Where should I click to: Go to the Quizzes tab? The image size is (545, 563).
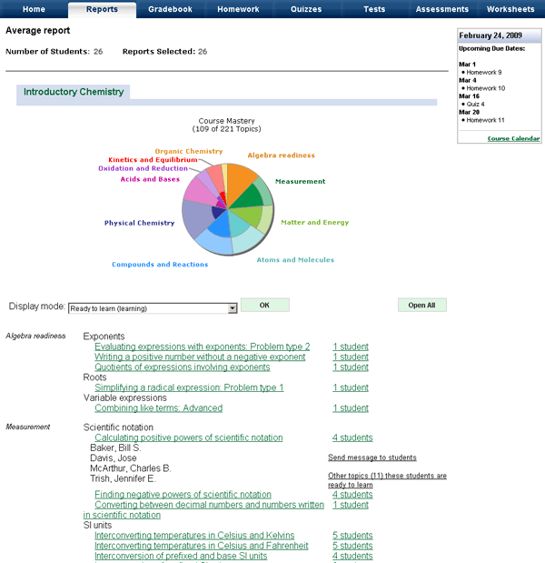point(306,9)
